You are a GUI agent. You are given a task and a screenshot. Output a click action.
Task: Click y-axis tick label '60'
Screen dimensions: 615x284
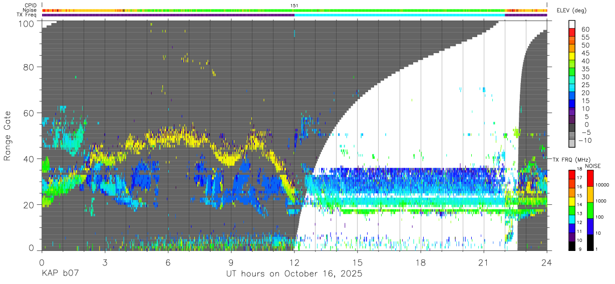coord(29,113)
